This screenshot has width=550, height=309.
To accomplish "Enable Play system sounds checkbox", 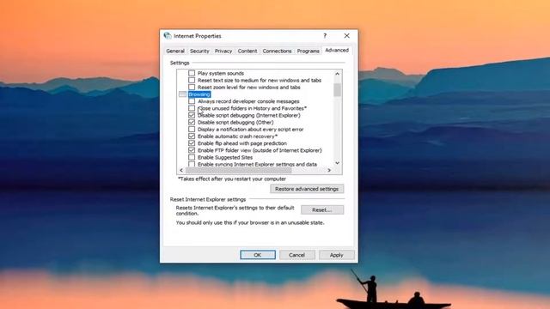I will tap(192, 73).
